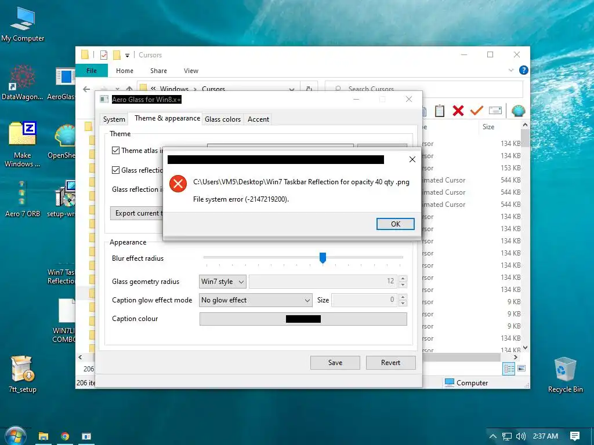
Task: Decrease the glow Size value
Action: pyautogui.click(x=403, y=303)
